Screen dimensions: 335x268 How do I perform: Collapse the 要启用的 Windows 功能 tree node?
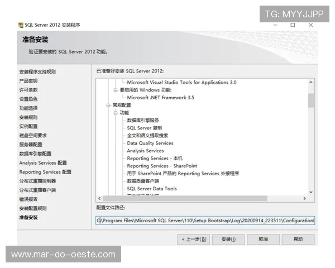coord(116,90)
